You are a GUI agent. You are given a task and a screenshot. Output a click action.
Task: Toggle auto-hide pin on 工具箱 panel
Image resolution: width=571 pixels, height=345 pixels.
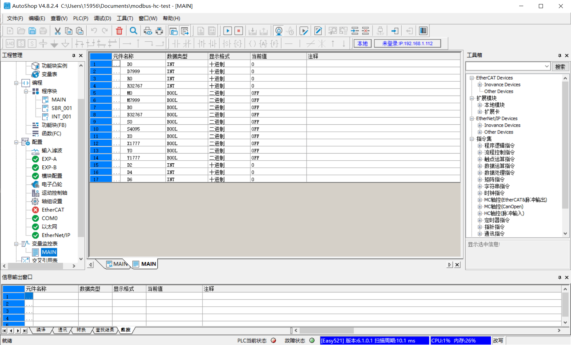tap(560, 55)
